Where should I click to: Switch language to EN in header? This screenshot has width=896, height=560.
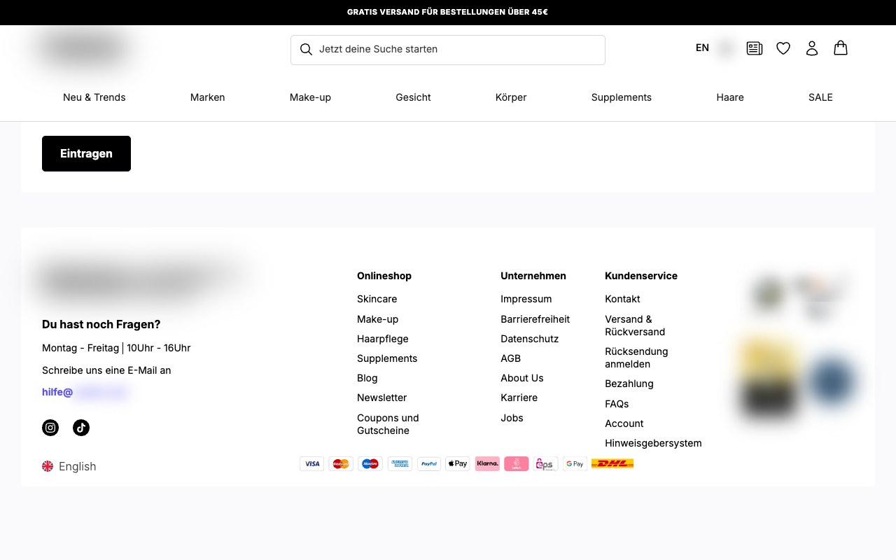(702, 48)
